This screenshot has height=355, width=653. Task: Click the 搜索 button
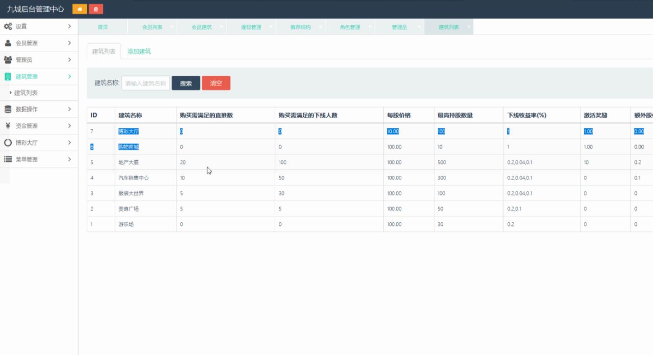tap(186, 83)
